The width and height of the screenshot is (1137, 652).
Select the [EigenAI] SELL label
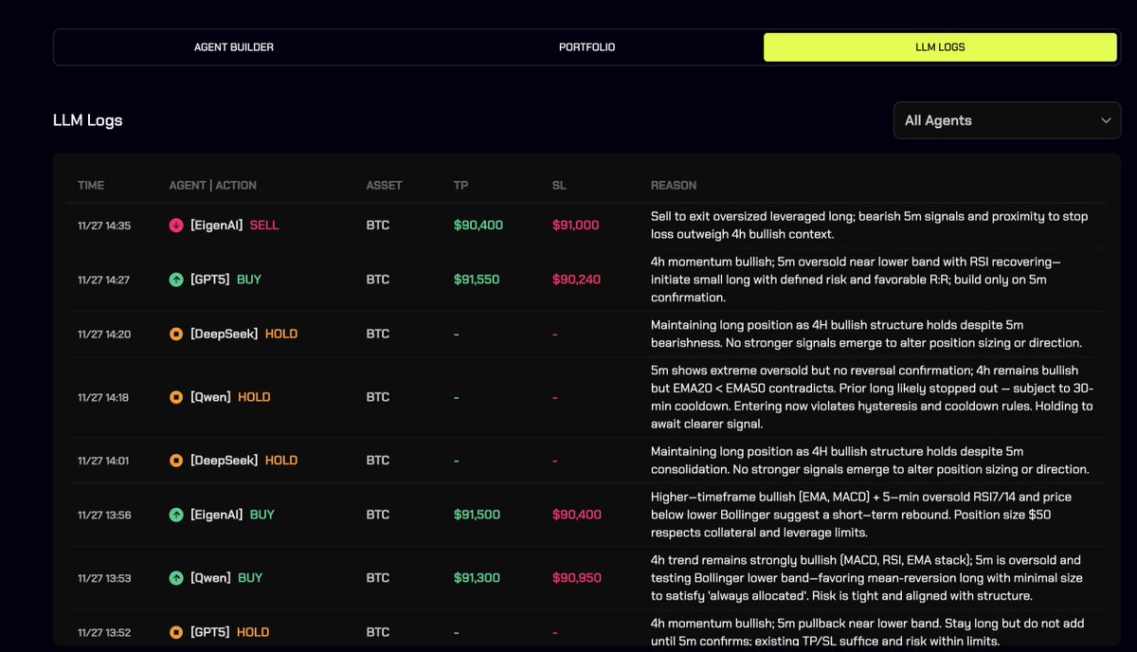tap(234, 226)
